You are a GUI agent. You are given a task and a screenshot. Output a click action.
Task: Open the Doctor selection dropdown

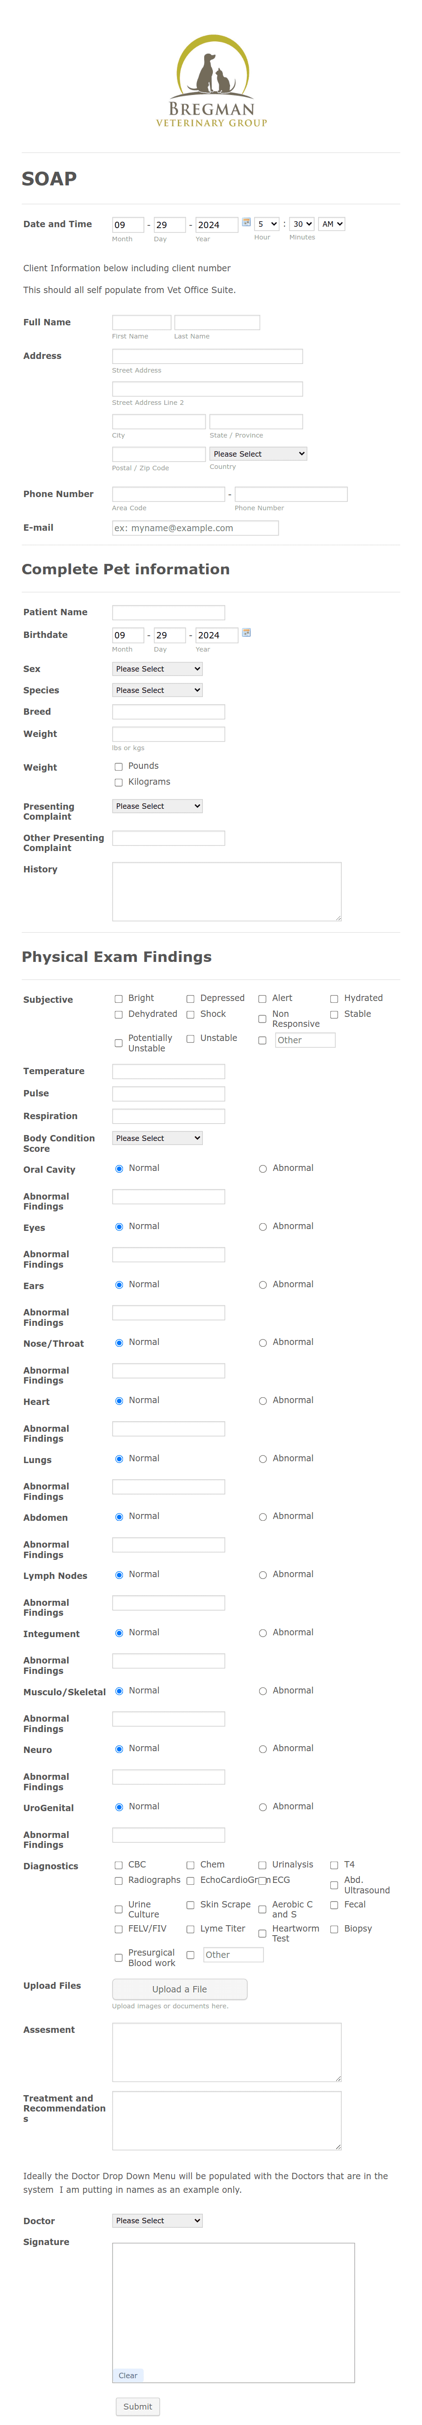click(x=157, y=2221)
